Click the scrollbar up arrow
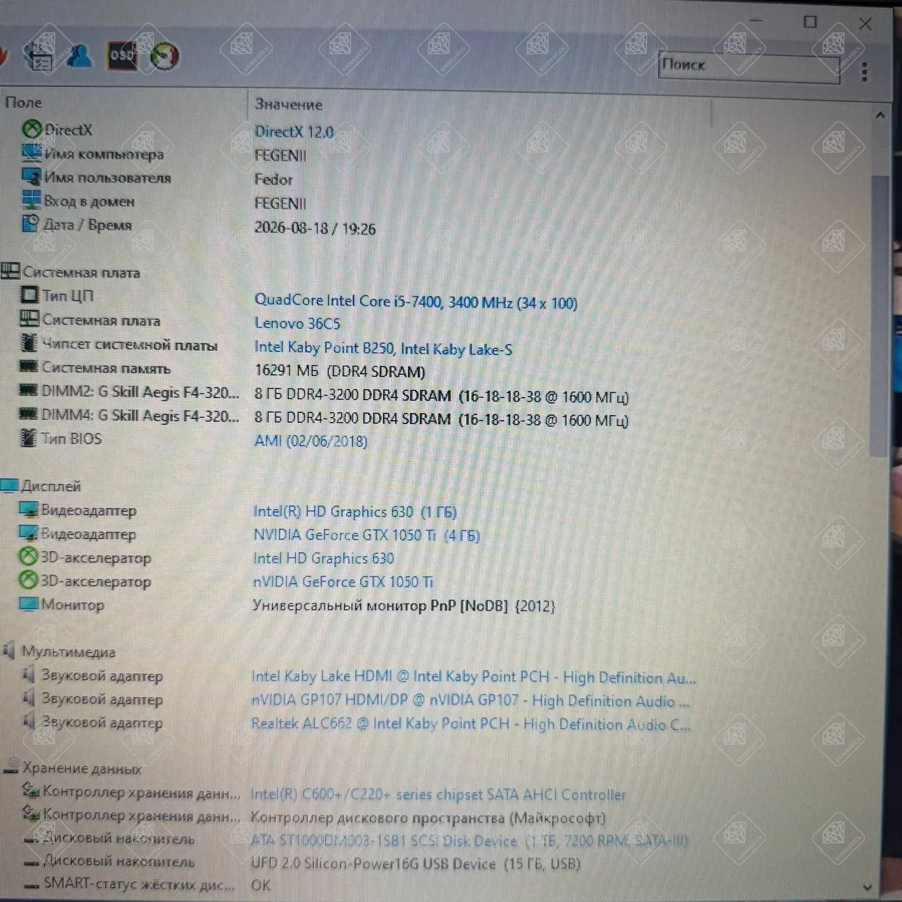 pos(879,115)
